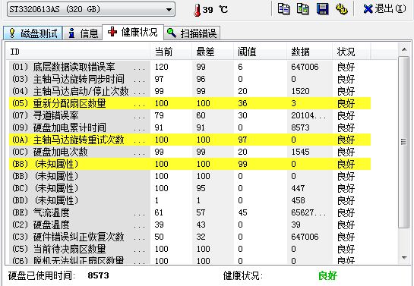Click truncated data 20104... in row 07
The image size is (414, 286).
(308, 115)
